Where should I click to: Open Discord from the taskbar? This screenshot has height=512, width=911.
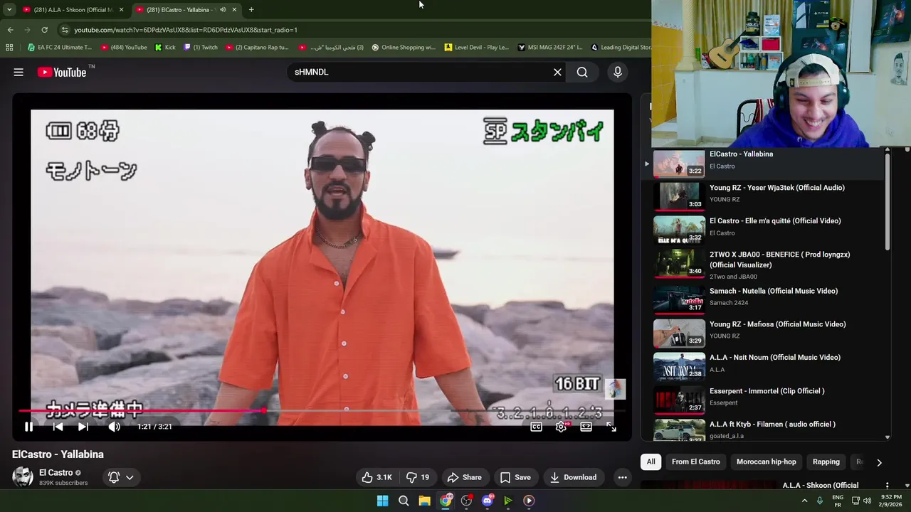click(x=488, y=501)
